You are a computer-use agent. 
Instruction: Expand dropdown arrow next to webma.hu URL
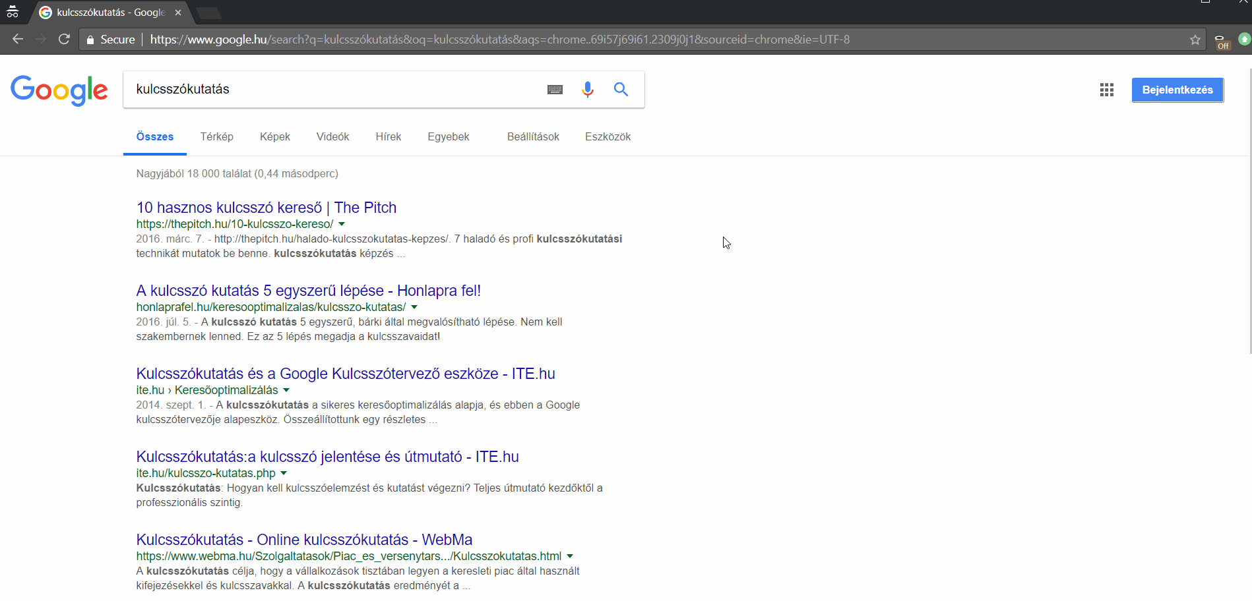tap(570, 556)
